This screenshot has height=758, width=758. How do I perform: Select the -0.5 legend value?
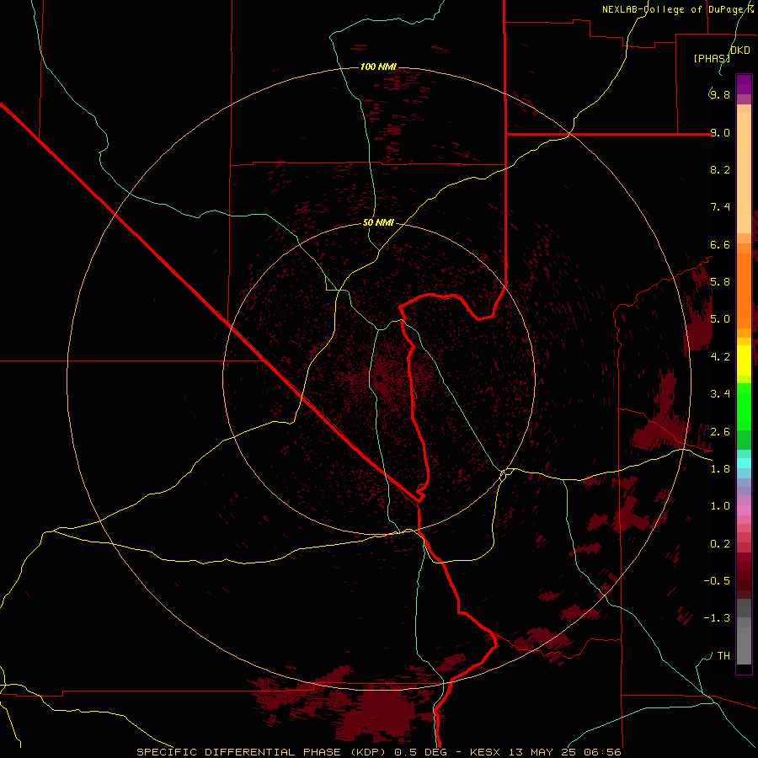[x=717, y=581]
